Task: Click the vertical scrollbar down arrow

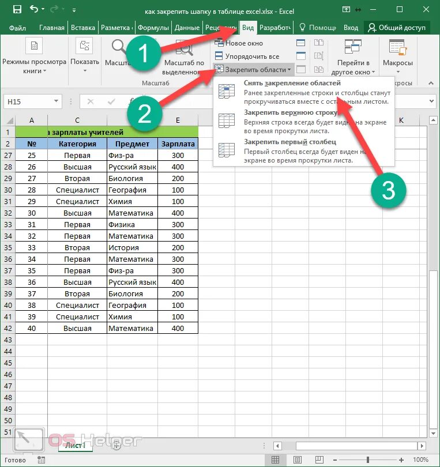Action: click(x=433, y=434)
